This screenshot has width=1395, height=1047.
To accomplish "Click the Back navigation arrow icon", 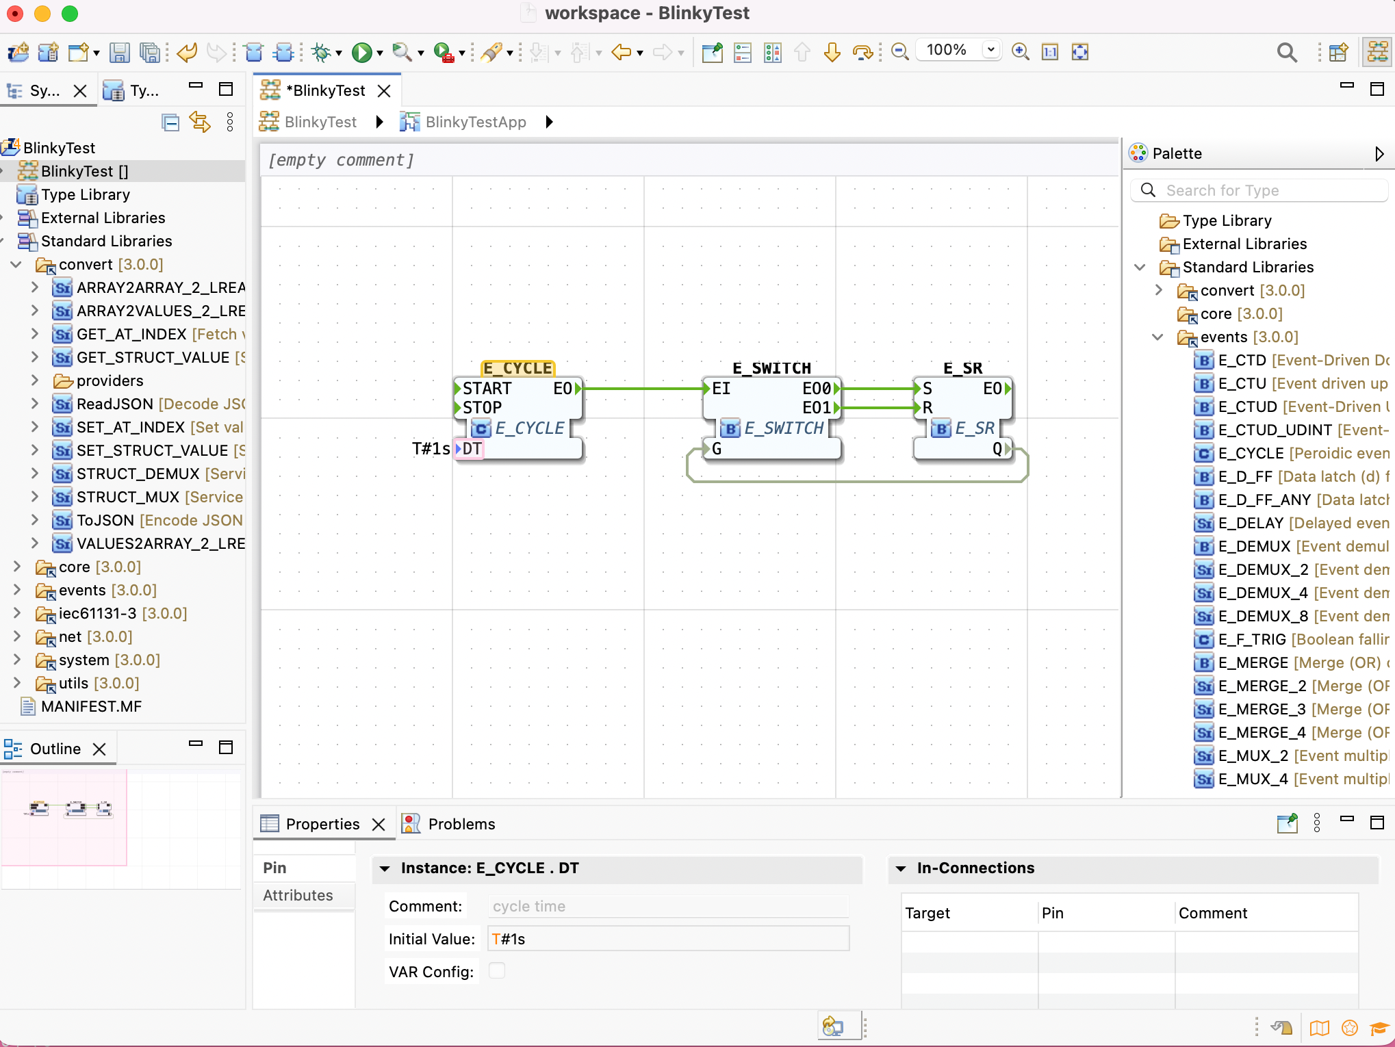I will click(621, 52).
